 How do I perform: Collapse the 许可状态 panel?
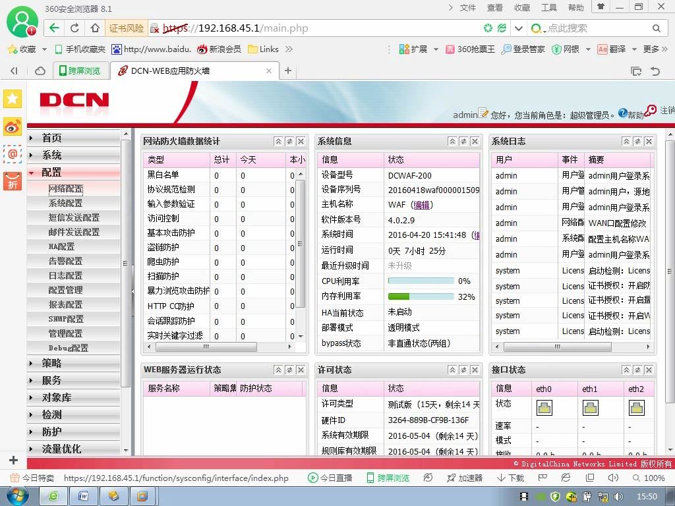point(452,370)
